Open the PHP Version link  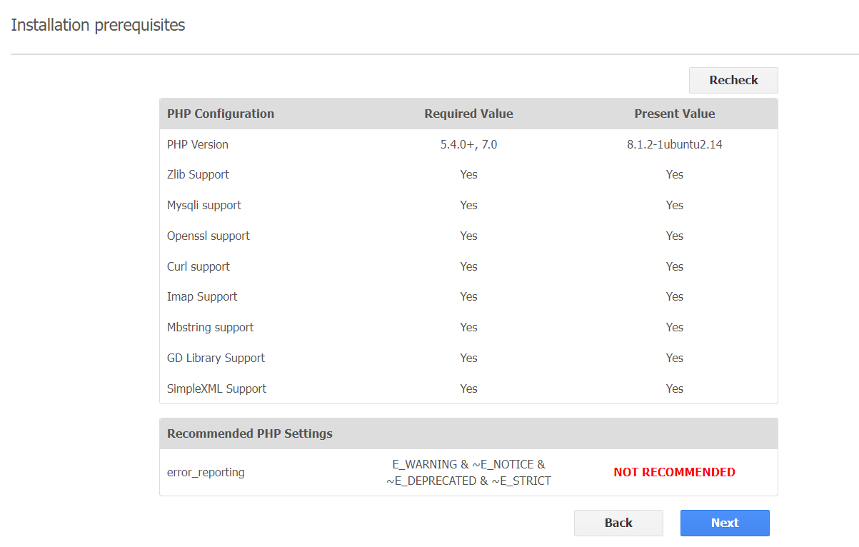pyautogui.click(x=197, y=144)
